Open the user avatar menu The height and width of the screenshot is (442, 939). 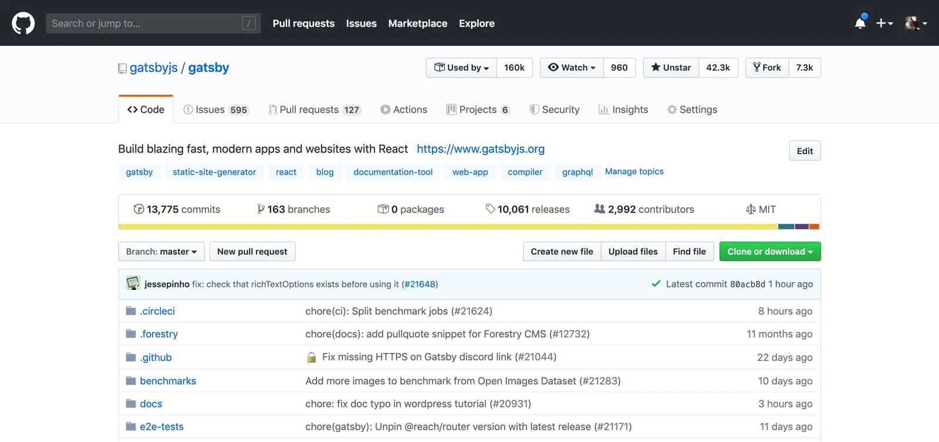tap(916, 23)
